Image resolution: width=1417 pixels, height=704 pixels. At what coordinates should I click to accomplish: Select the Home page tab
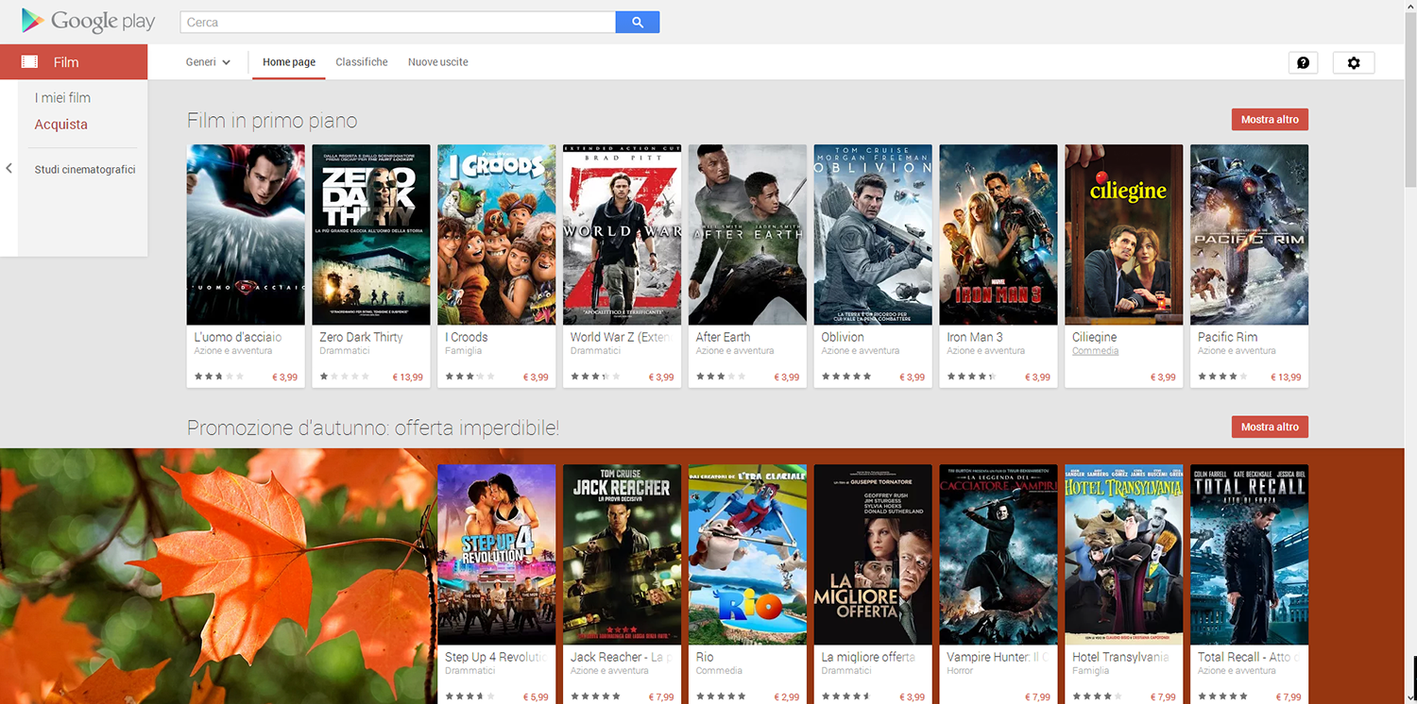point(289,62)
